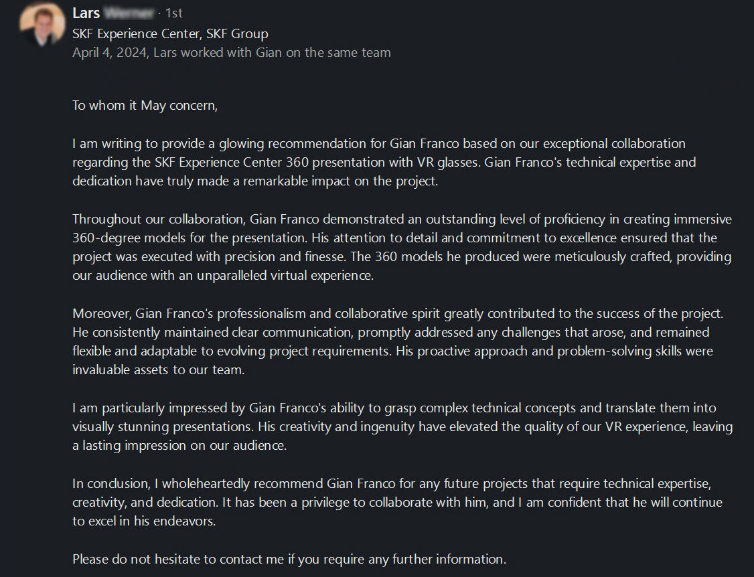Open Lars's profile photo
The image size is (754, 577).
point(42,25)
